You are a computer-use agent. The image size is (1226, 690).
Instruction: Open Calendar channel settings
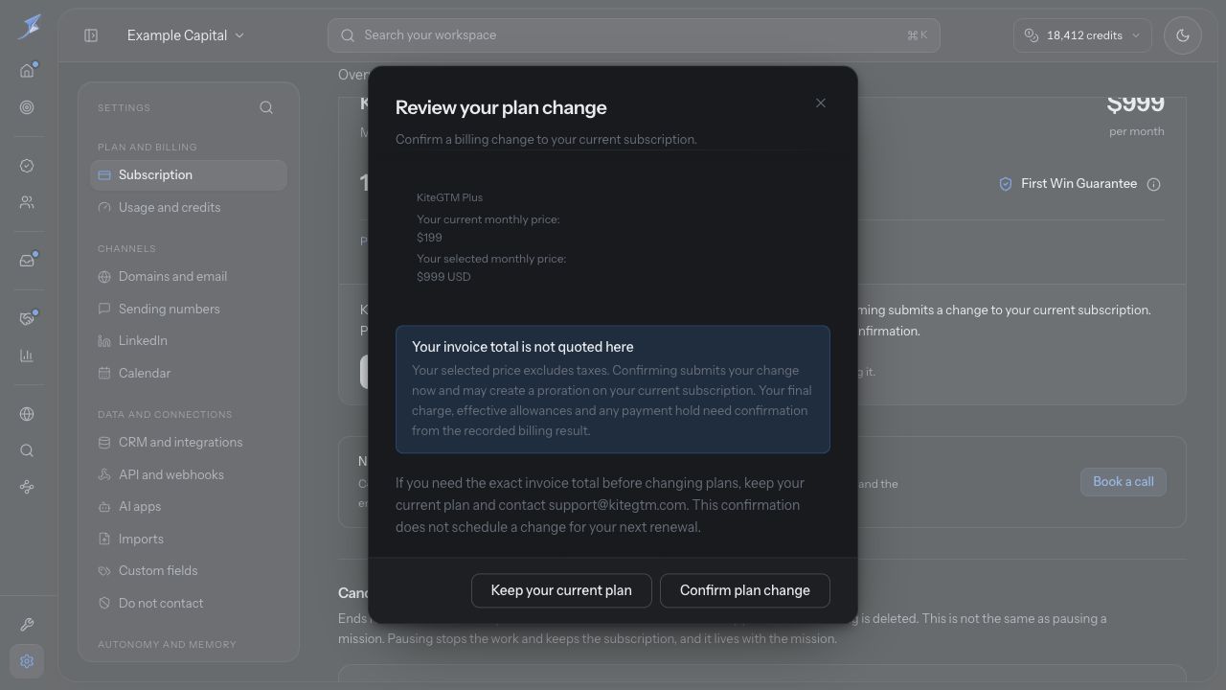tap(189, 373)
